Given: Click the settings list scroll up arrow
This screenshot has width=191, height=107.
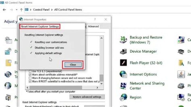Looking at the screenshot, I should (101, 38).
